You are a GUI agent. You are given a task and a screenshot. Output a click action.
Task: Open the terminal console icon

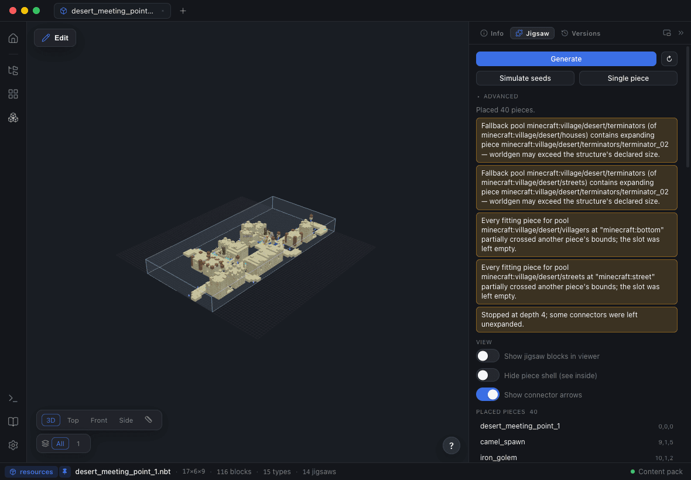(13, 398)
